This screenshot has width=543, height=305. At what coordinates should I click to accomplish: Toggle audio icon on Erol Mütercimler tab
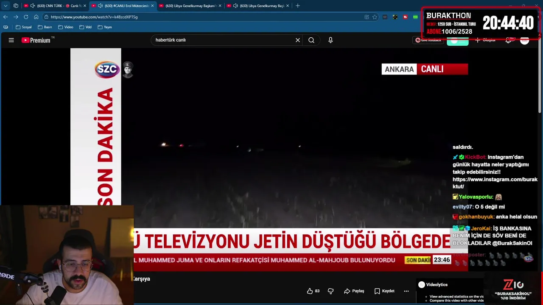[100, 6]
